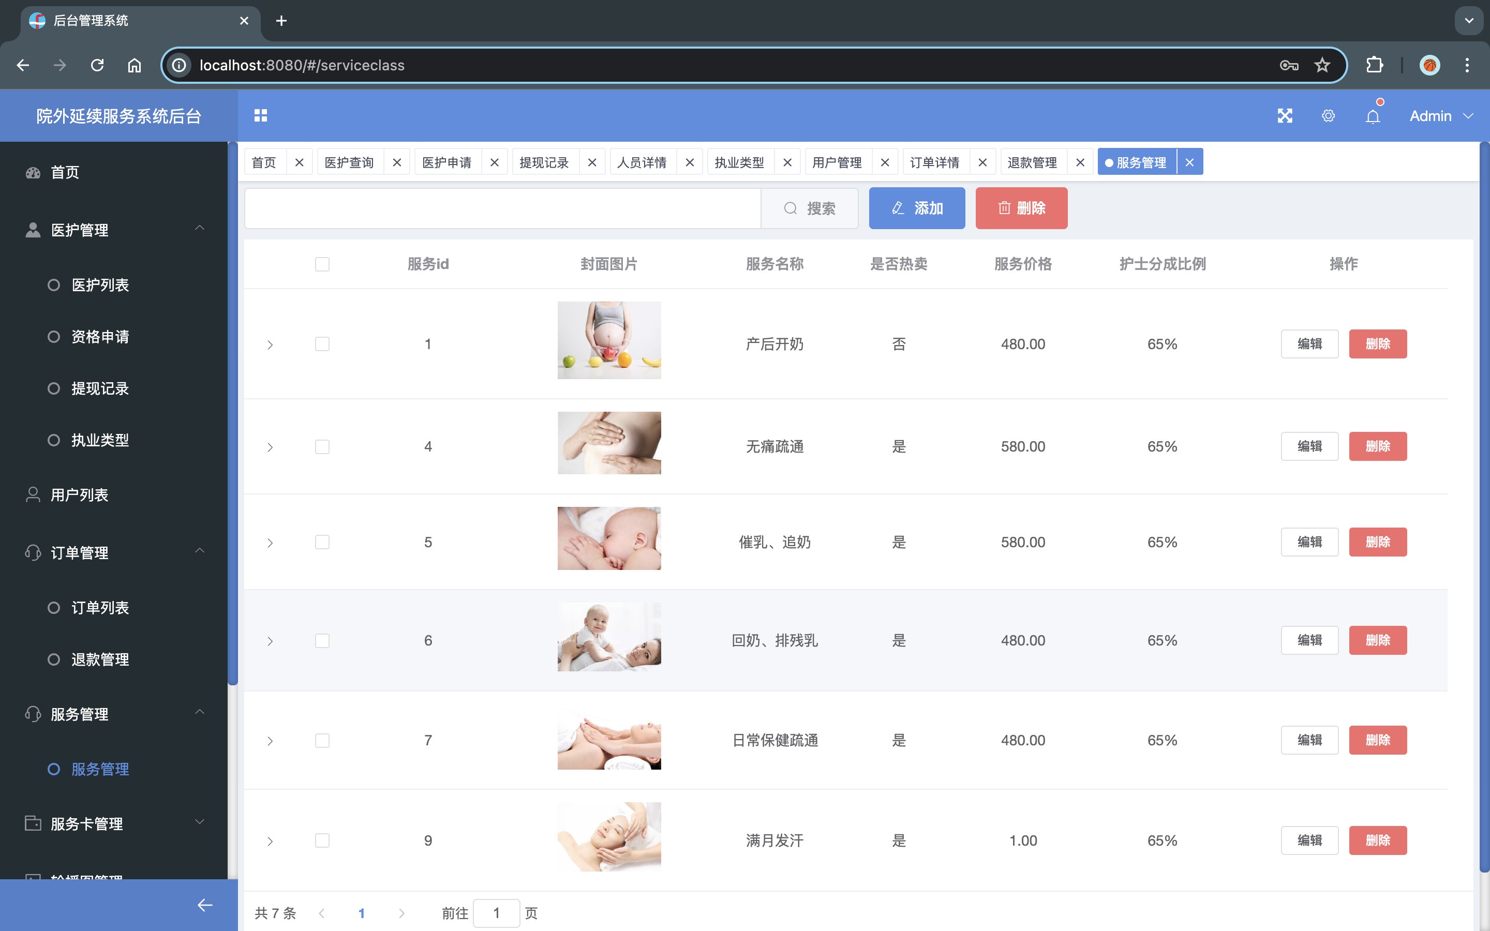Image resolution: width=1490 pixels, height=931 pixels.
Task: Open the saved passwords key icon
Action: [x=1289, y=65]
